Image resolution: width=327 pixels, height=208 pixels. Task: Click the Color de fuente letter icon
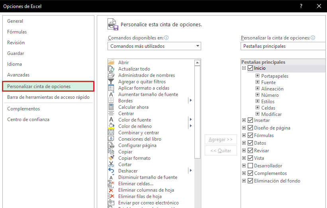point(111,120)
